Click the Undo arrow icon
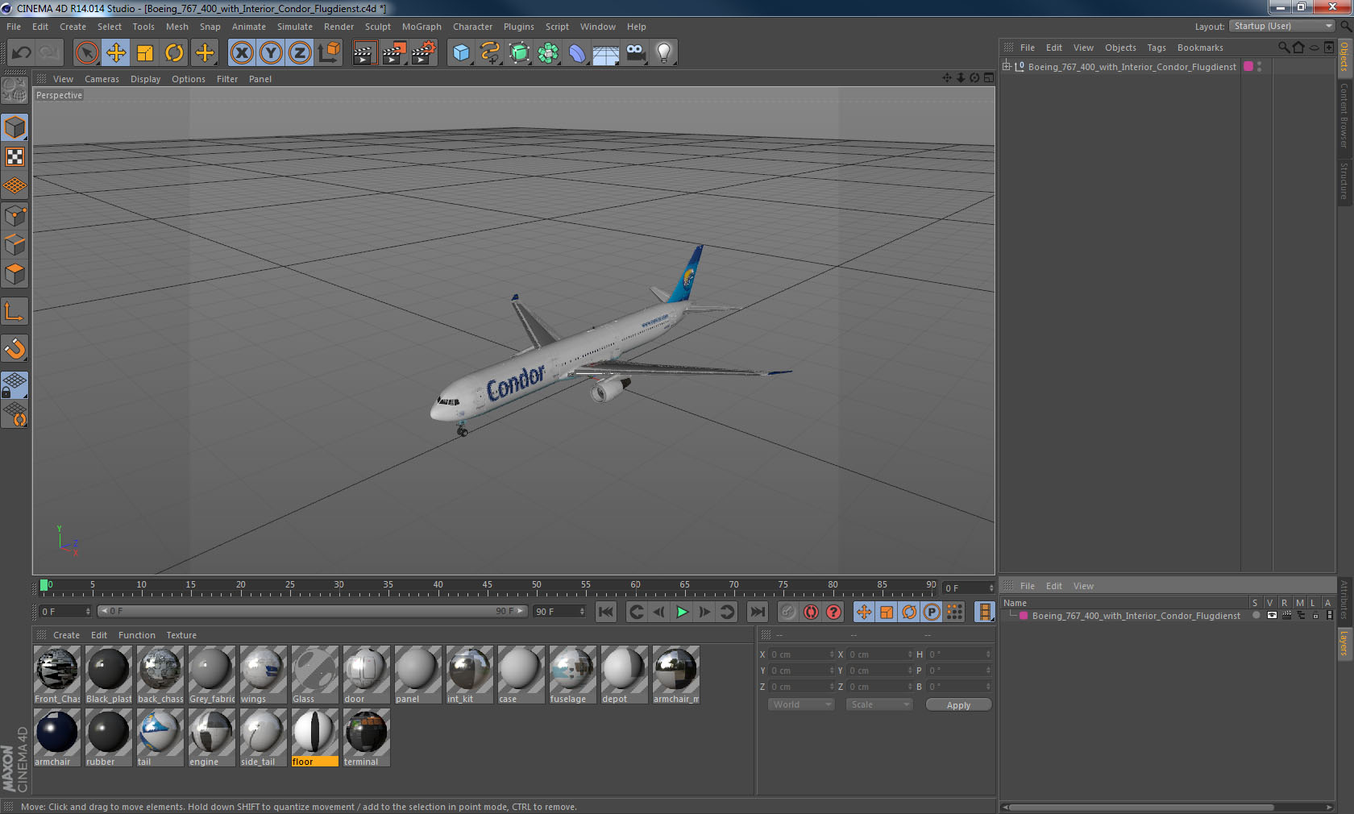 click(22, 53)
